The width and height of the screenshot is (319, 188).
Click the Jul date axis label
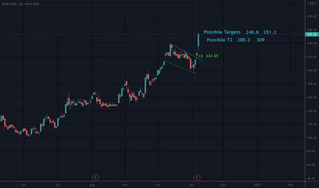tap(58, 185)
